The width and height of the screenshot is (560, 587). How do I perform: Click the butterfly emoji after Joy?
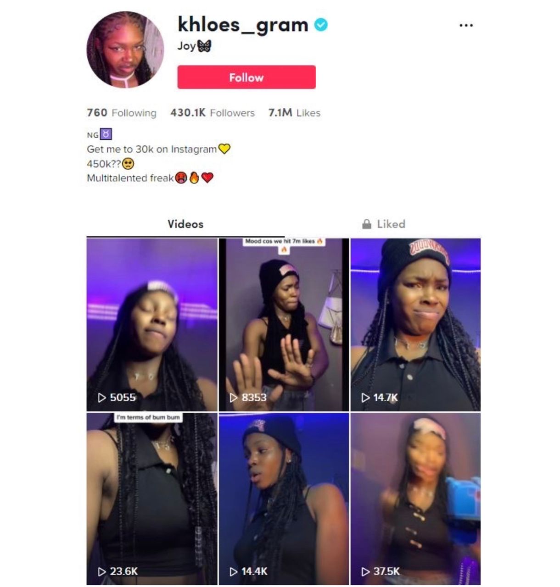pos(204,46)
